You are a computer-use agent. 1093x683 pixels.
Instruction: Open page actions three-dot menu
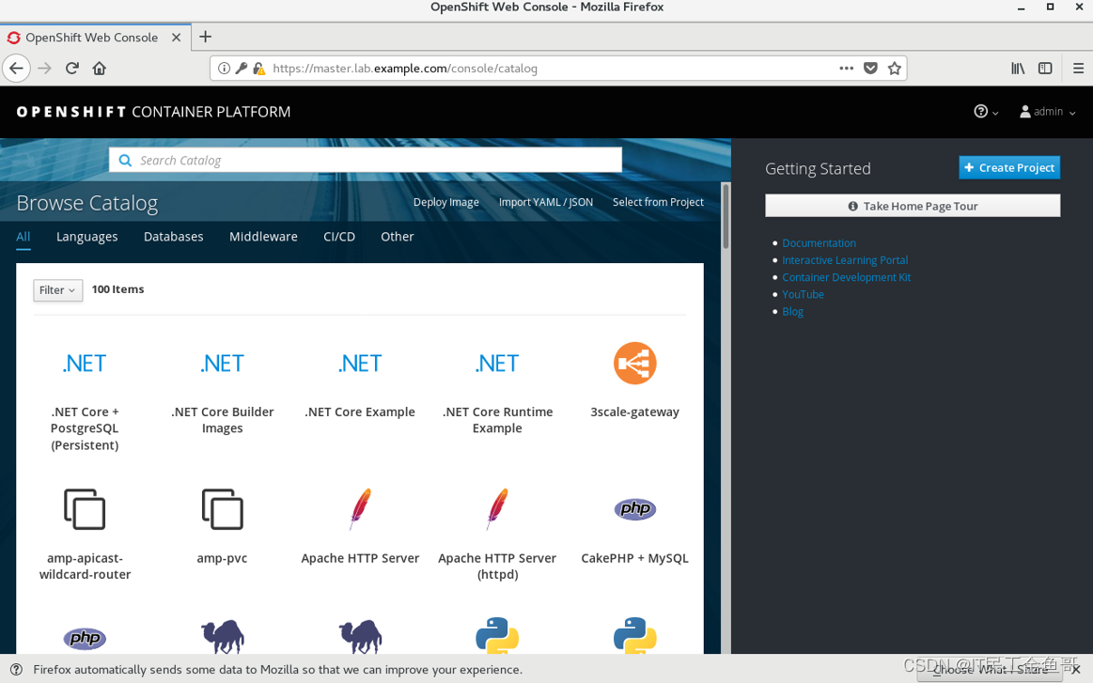(x=846, y=69)
